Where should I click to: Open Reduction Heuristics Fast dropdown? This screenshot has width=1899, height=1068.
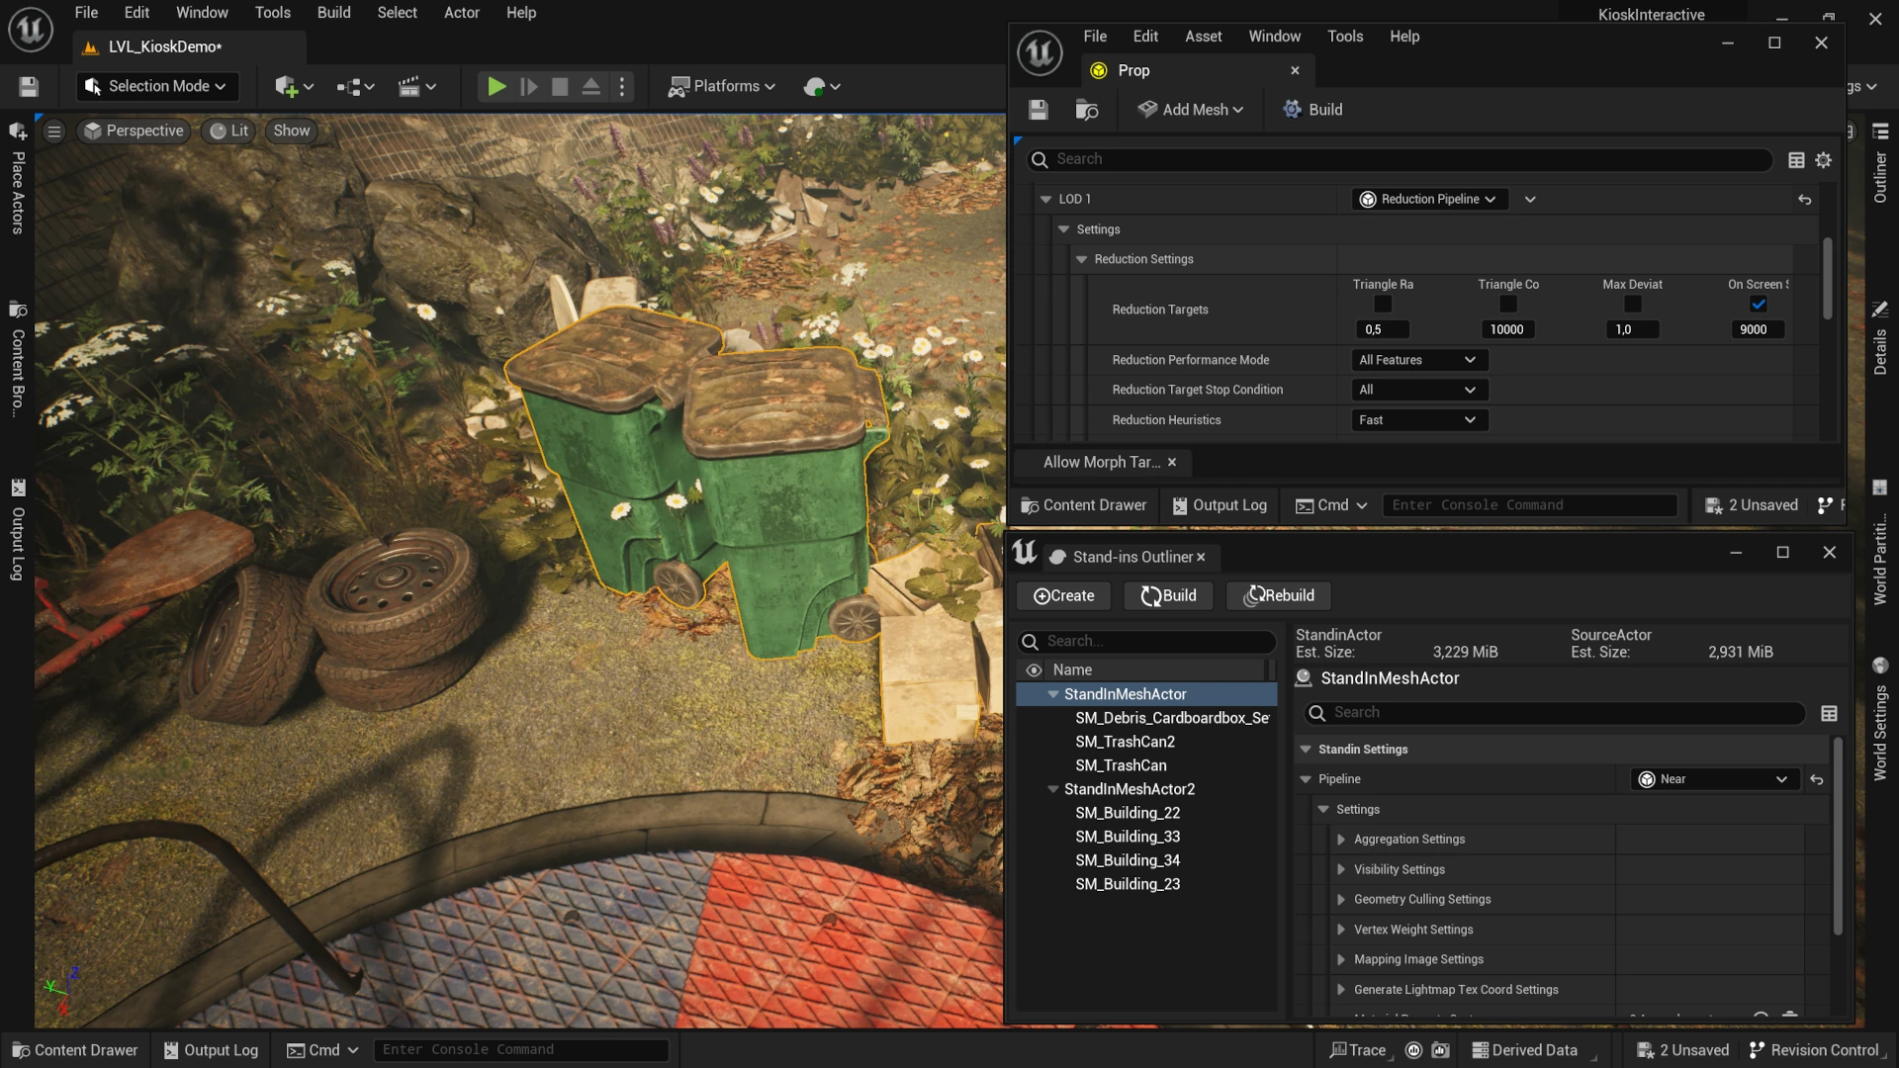point(1418,420)
